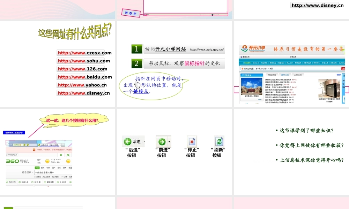Image resolution: width=349 pixels, height=209 pixels.
Task: Click the green Back arrow icon
Action: [127, 141]
